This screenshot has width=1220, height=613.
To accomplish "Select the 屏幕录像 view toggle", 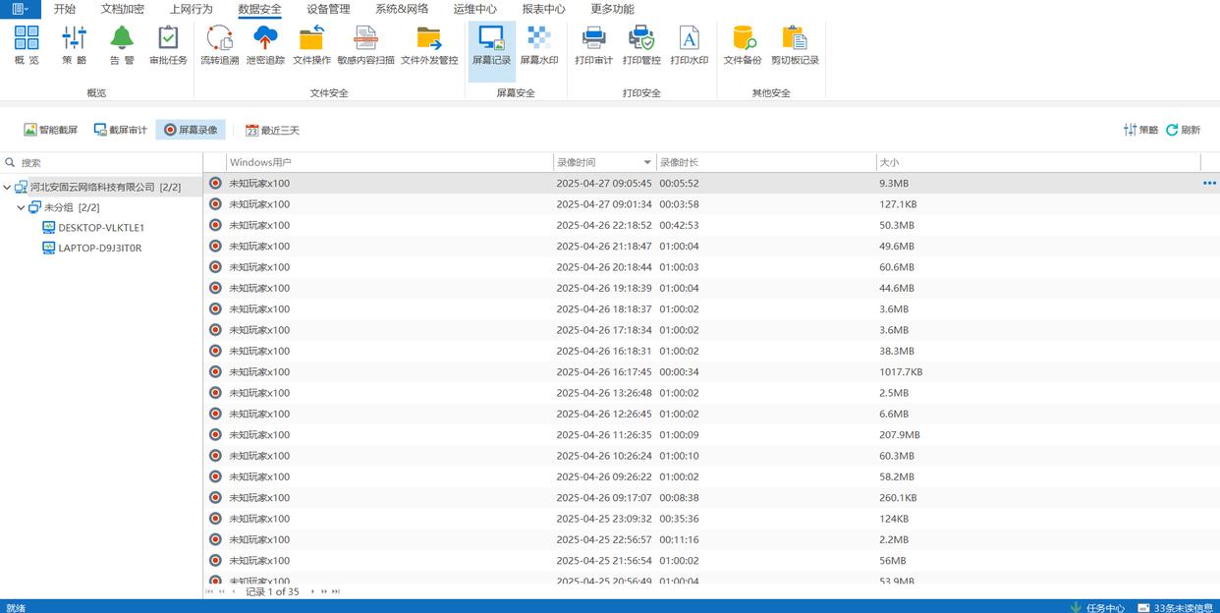I will point(191,130).
